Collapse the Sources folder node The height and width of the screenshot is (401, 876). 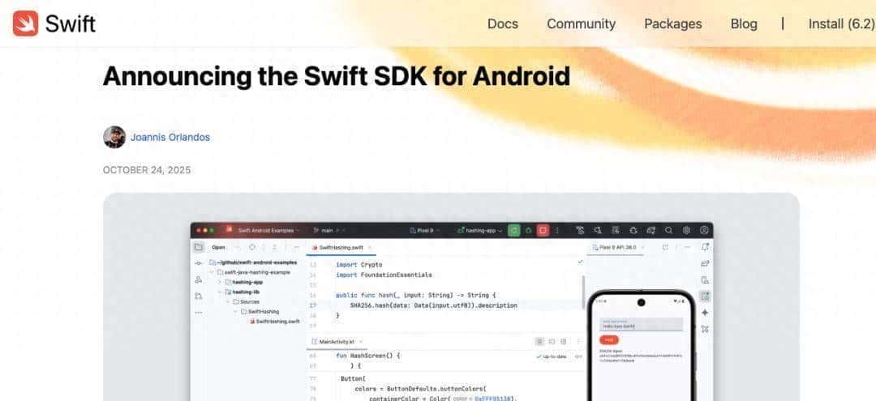click(228, 301)
